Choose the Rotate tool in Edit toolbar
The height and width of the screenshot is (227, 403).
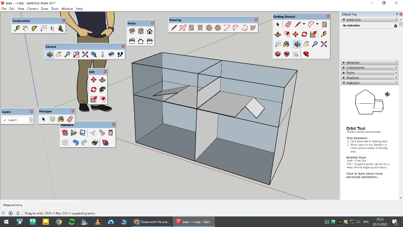[94, 89]
